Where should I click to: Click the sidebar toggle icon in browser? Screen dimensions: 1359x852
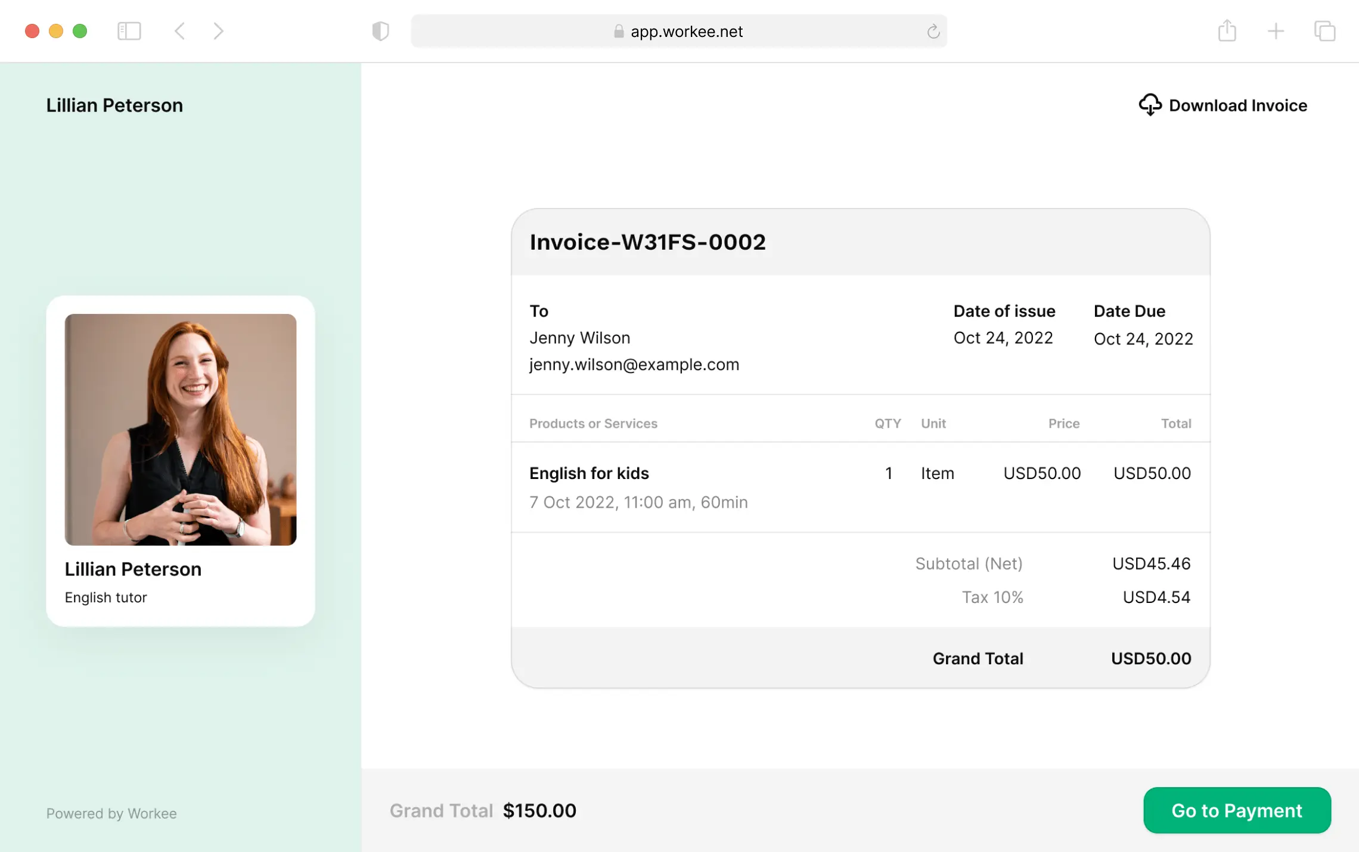click(129, 30)
